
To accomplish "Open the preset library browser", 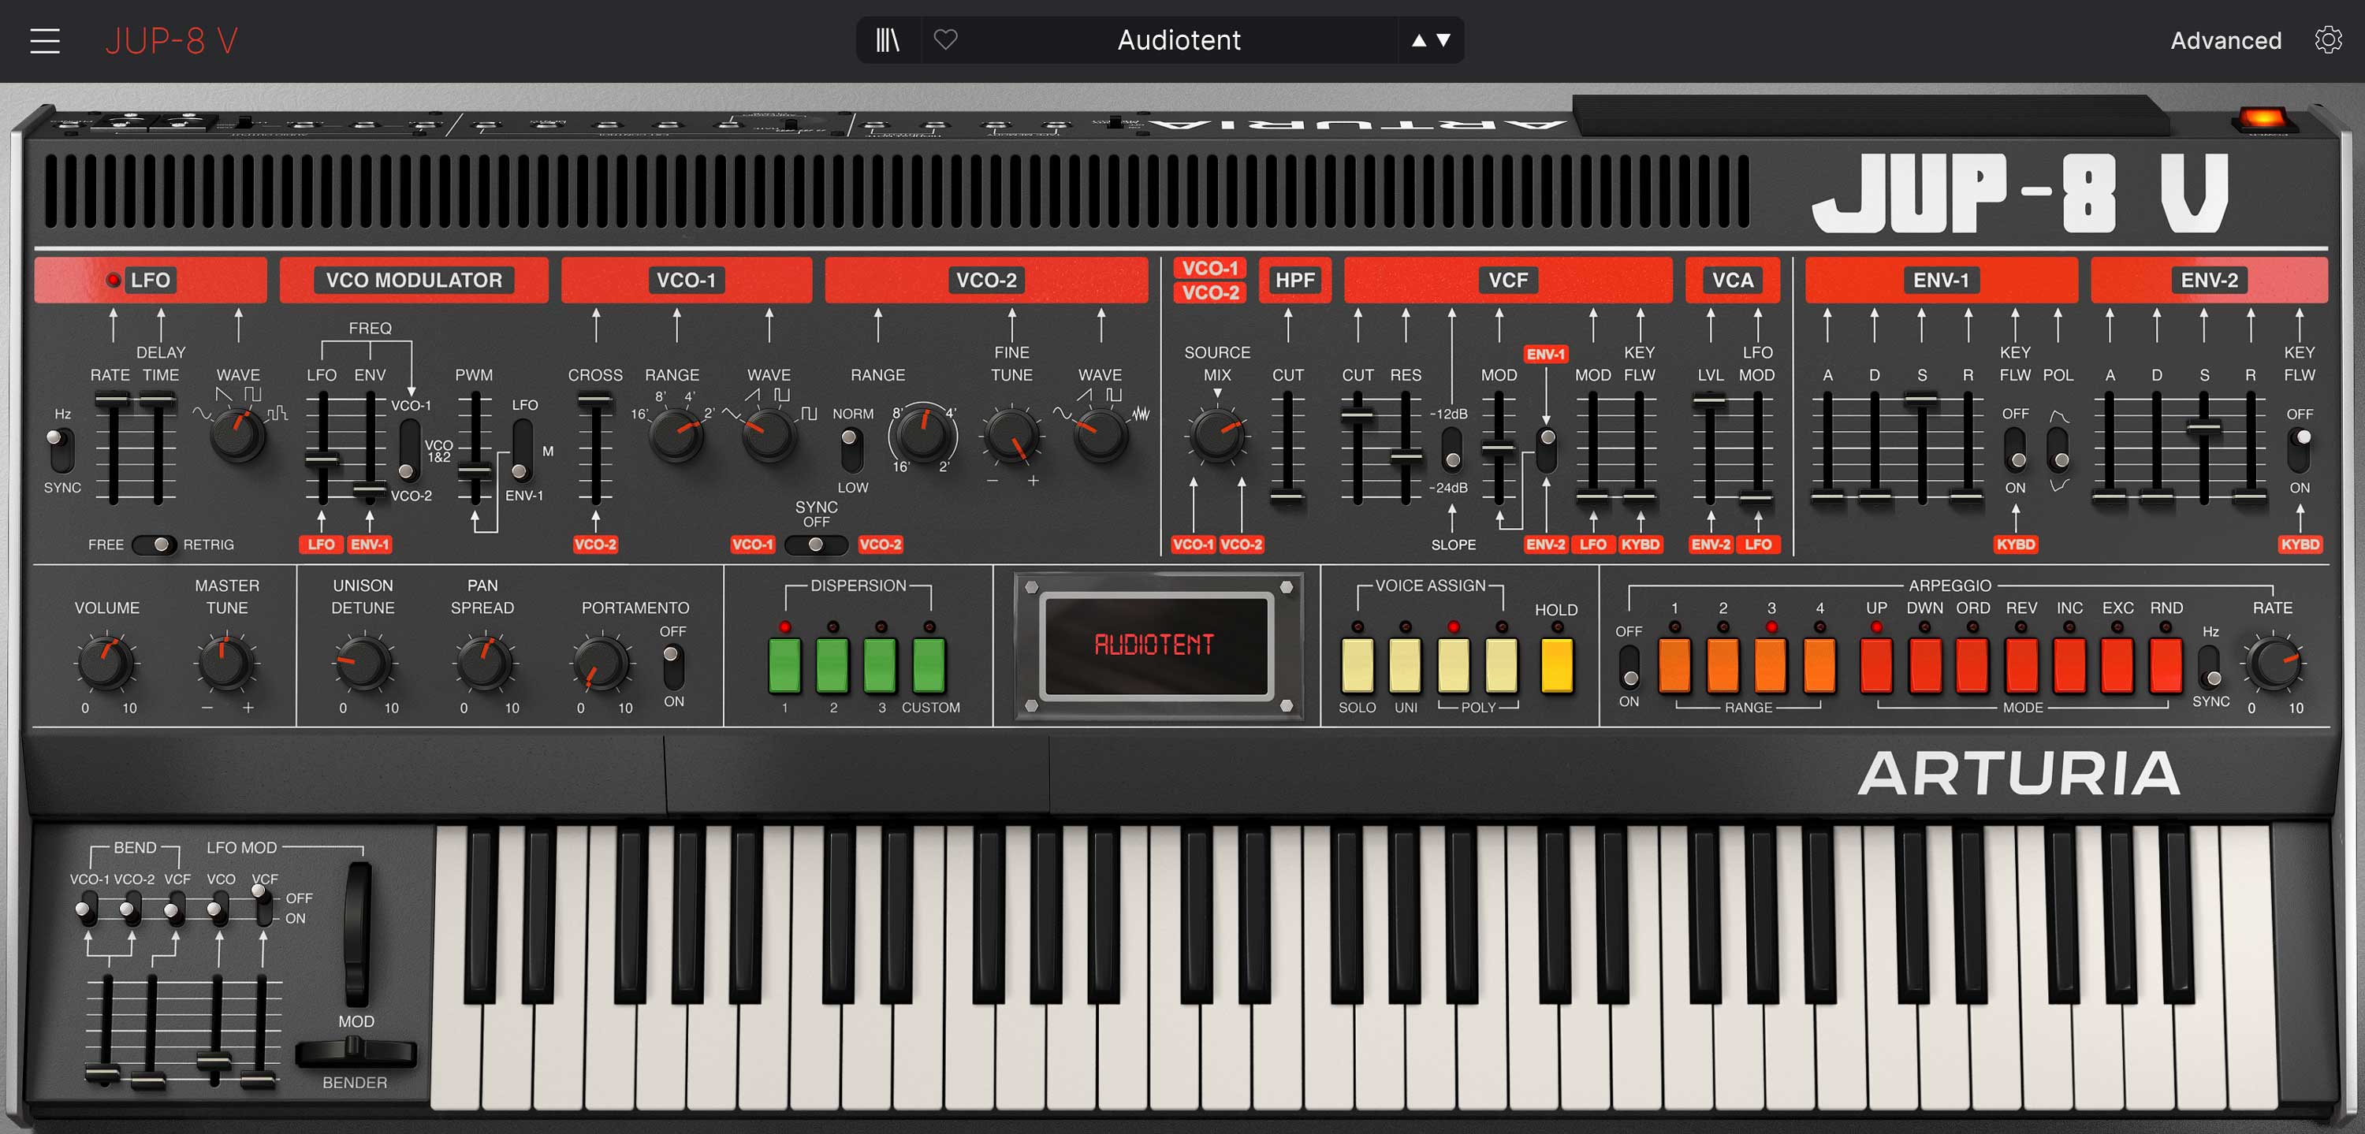I will click(887, 40).
